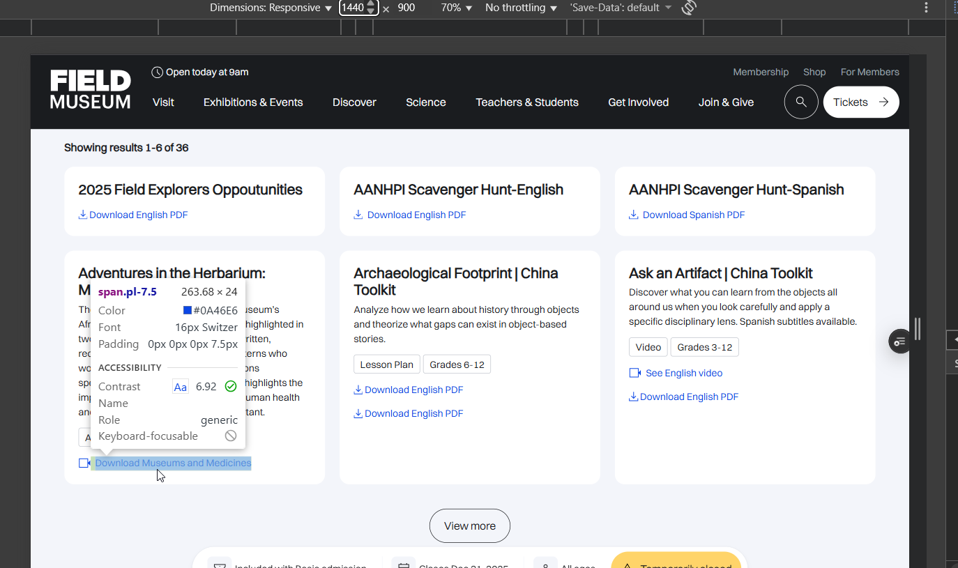
Task: Open site search with the magnifier icon
Action: [801, 102]
